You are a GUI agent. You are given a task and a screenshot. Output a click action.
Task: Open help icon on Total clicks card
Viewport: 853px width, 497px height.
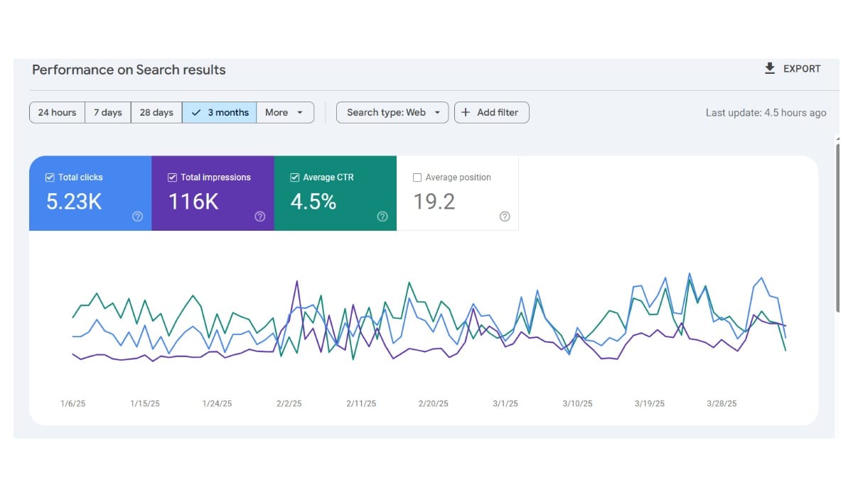point(138,217)
